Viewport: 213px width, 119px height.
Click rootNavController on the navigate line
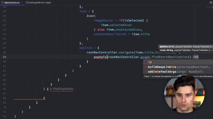[102, 53]
